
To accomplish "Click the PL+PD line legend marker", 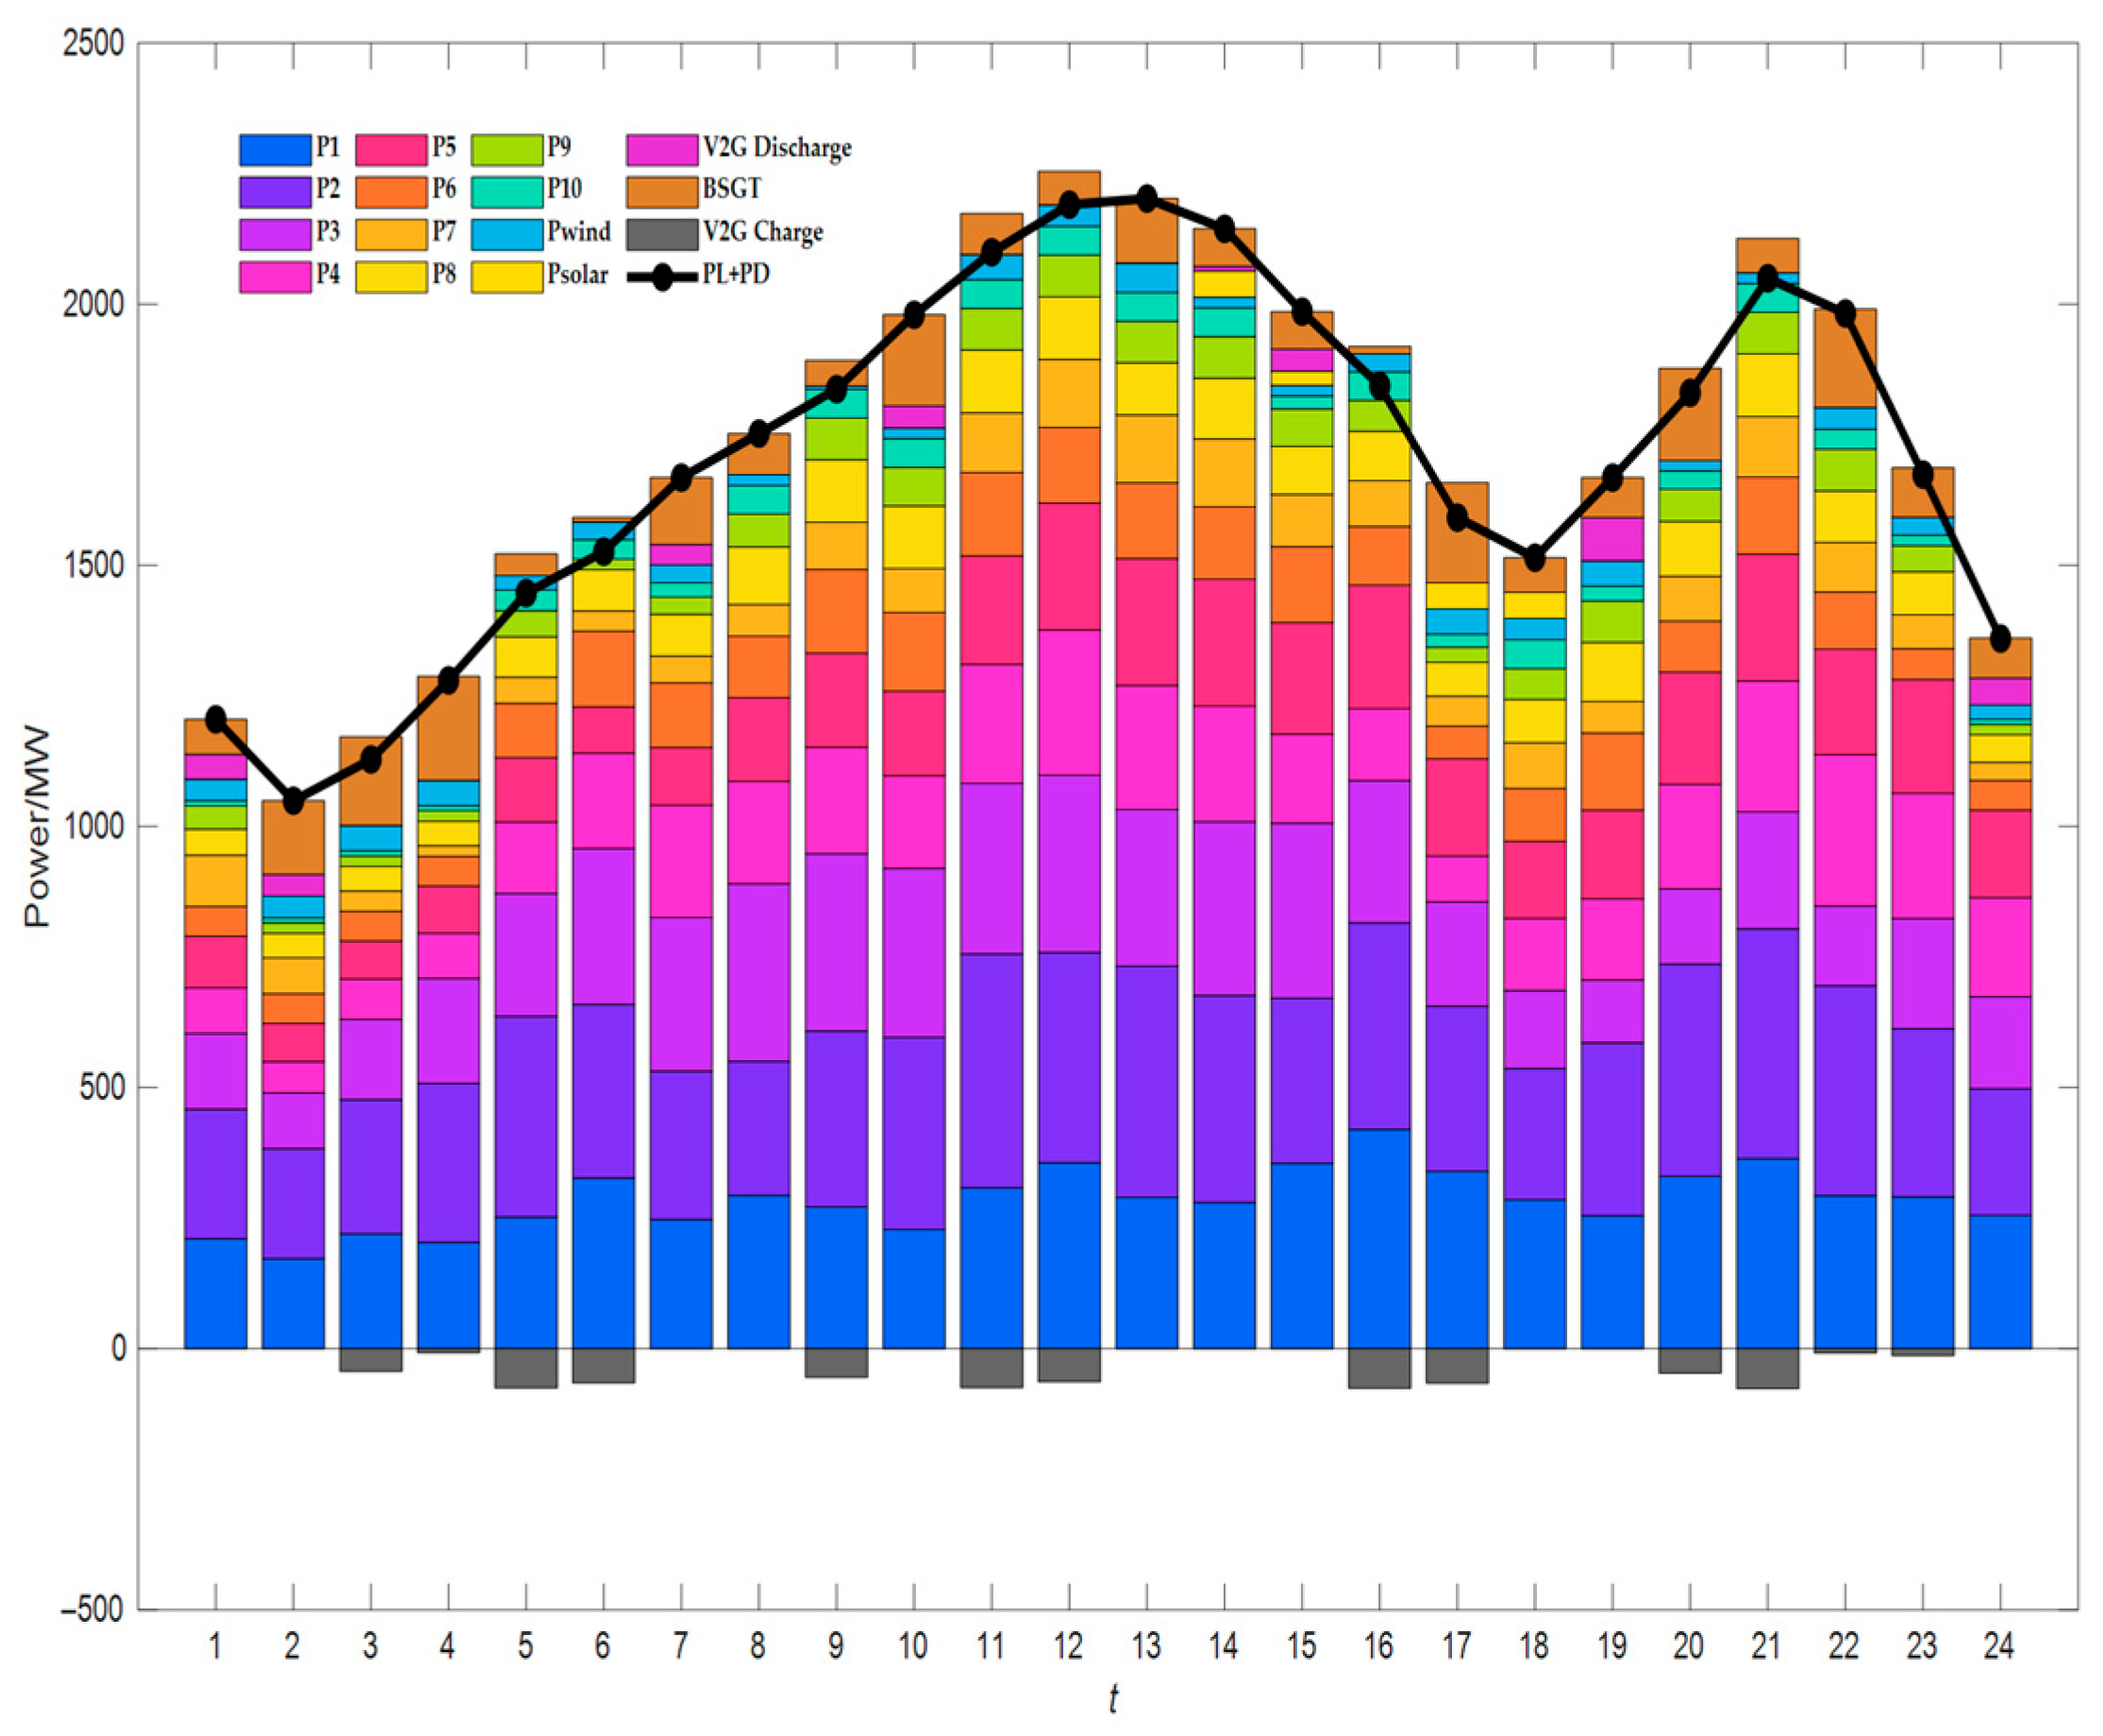I will click(661, 276).
